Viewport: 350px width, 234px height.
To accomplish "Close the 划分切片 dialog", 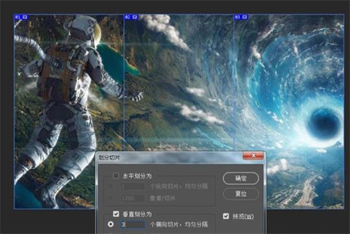I will [x=253, y=156].
